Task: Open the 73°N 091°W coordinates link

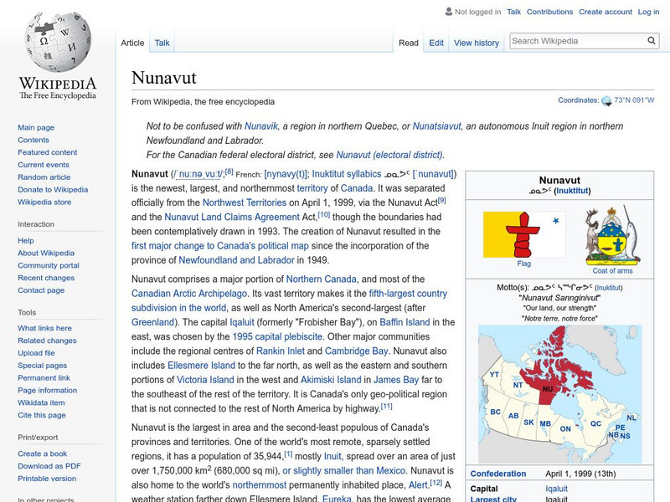Action: 634,100
